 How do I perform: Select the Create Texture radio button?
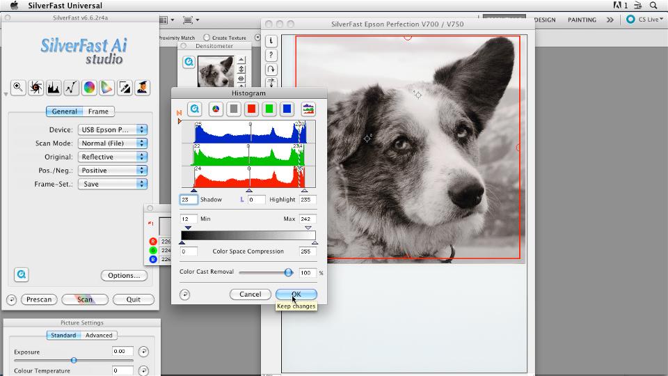pyautogui.click(x=207, y=38)
